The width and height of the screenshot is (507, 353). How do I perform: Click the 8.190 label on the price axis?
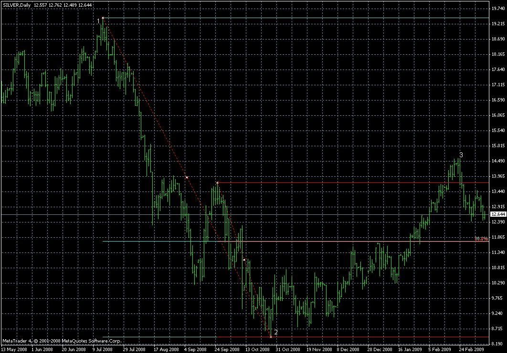(498, 344)
